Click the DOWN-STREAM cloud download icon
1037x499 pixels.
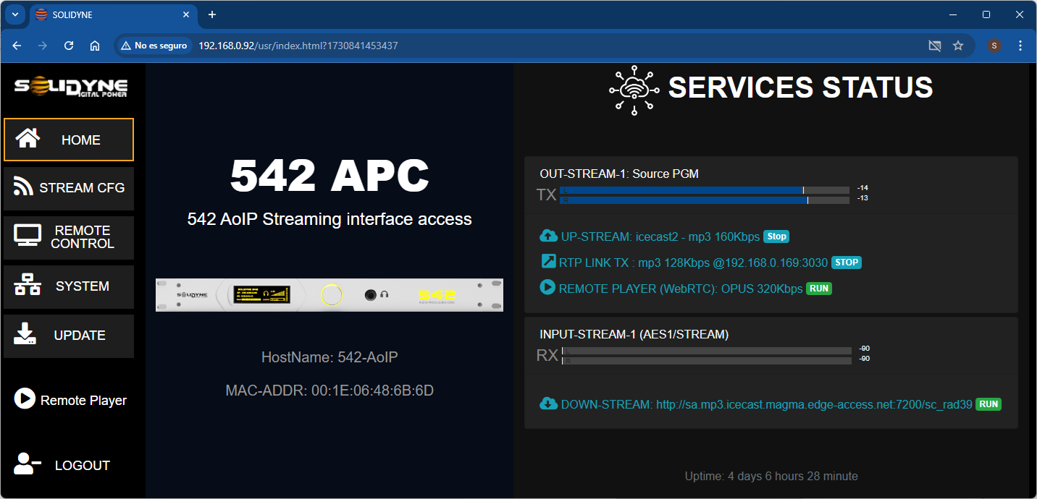coord(547,404)
